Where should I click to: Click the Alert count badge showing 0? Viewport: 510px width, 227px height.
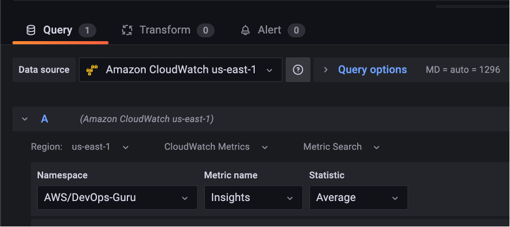click(296, 30)
